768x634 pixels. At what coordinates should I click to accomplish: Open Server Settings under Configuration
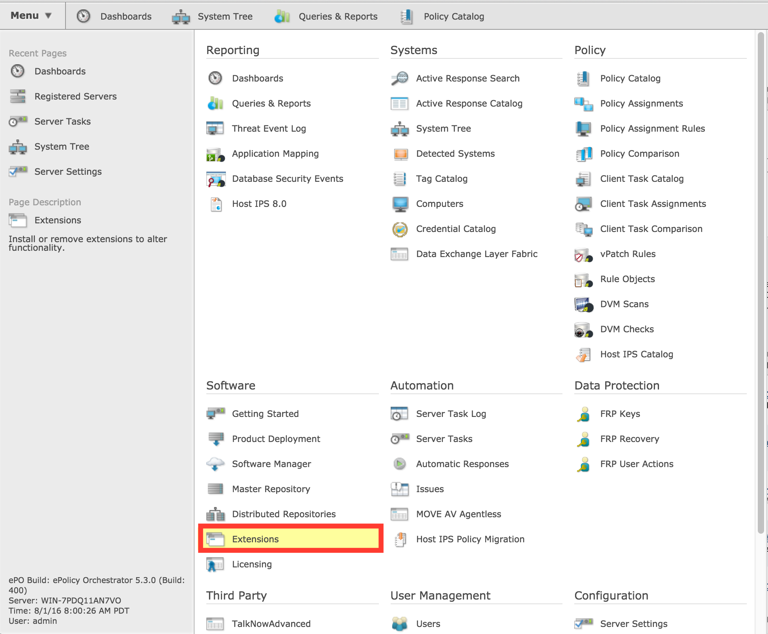621,624
